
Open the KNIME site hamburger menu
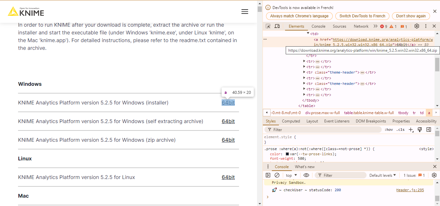[245, 11]
